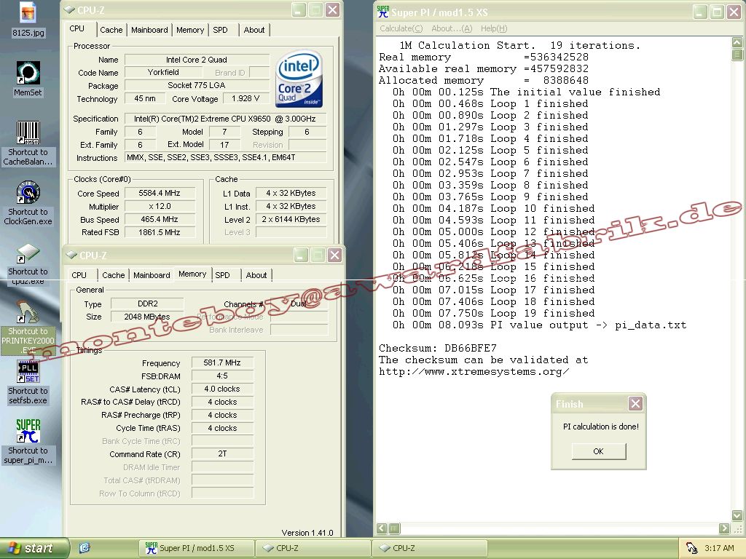Open SPD tab in top CPU-Z window
This screenshot has width=746, height=559.
pyautogui.click(x=220, y=30)
